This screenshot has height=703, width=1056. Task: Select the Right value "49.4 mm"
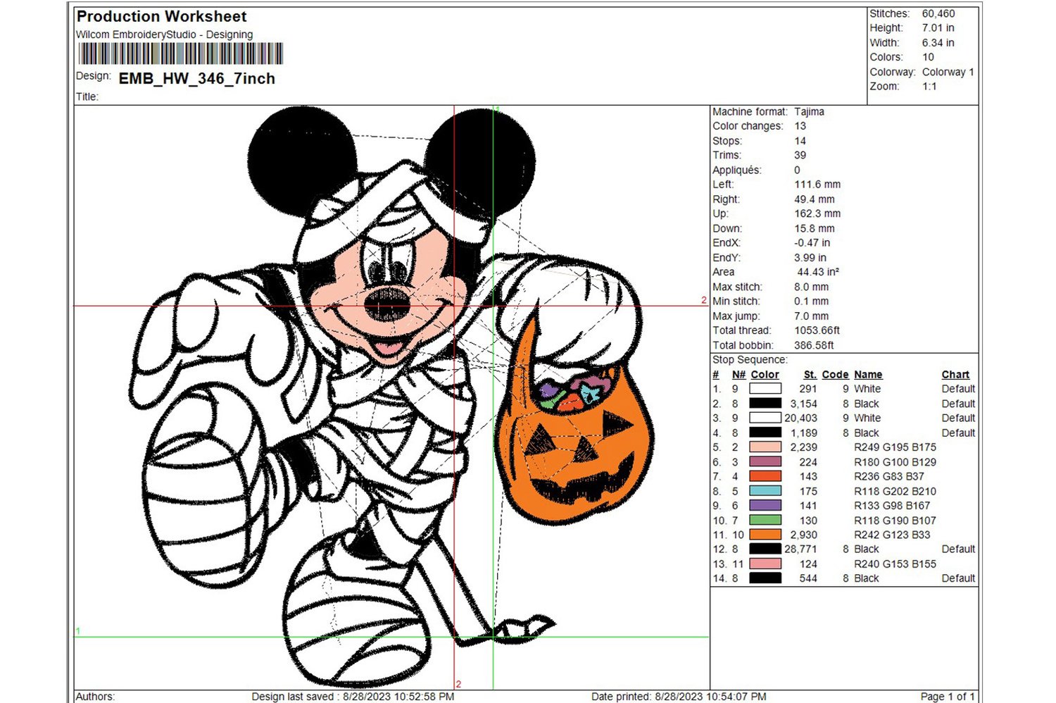tap(815, 199)
